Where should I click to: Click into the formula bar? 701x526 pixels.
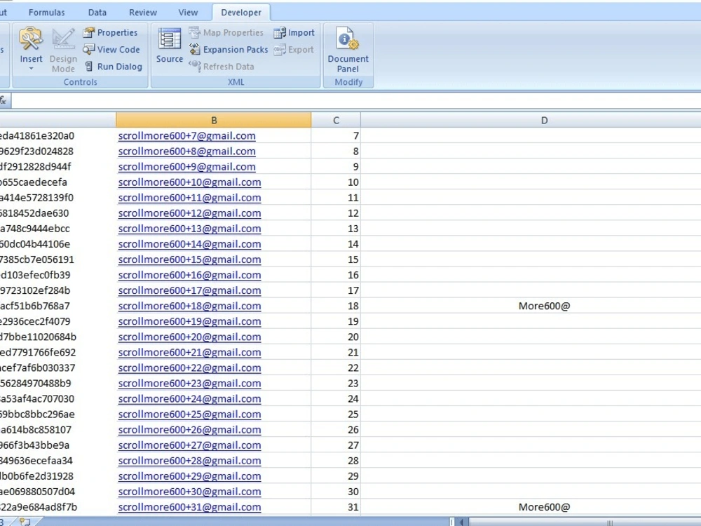356,100
